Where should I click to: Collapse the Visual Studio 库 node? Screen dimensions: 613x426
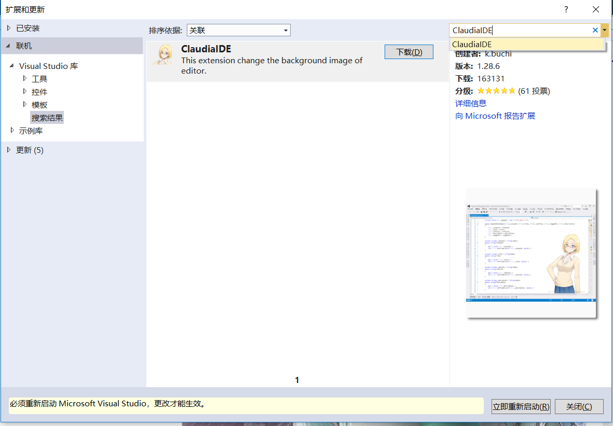click(x=12, y=66)
